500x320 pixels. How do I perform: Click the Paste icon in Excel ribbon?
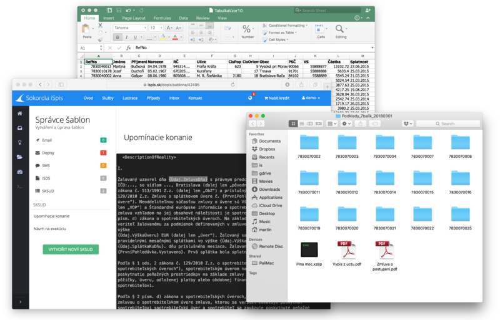click(86, 32)
